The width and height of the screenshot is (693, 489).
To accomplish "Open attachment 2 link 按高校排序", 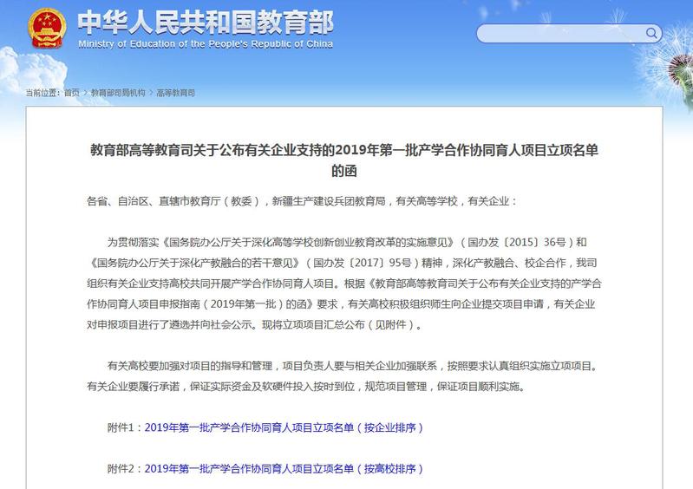I will coord(284,469).
